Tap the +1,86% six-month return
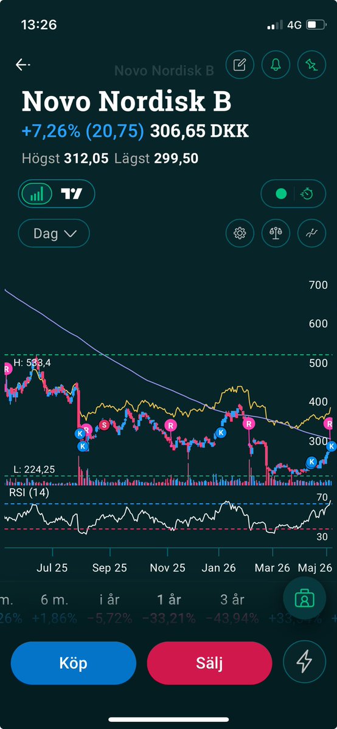This screenshot has width=337, height=729. (x=54, y=618)
